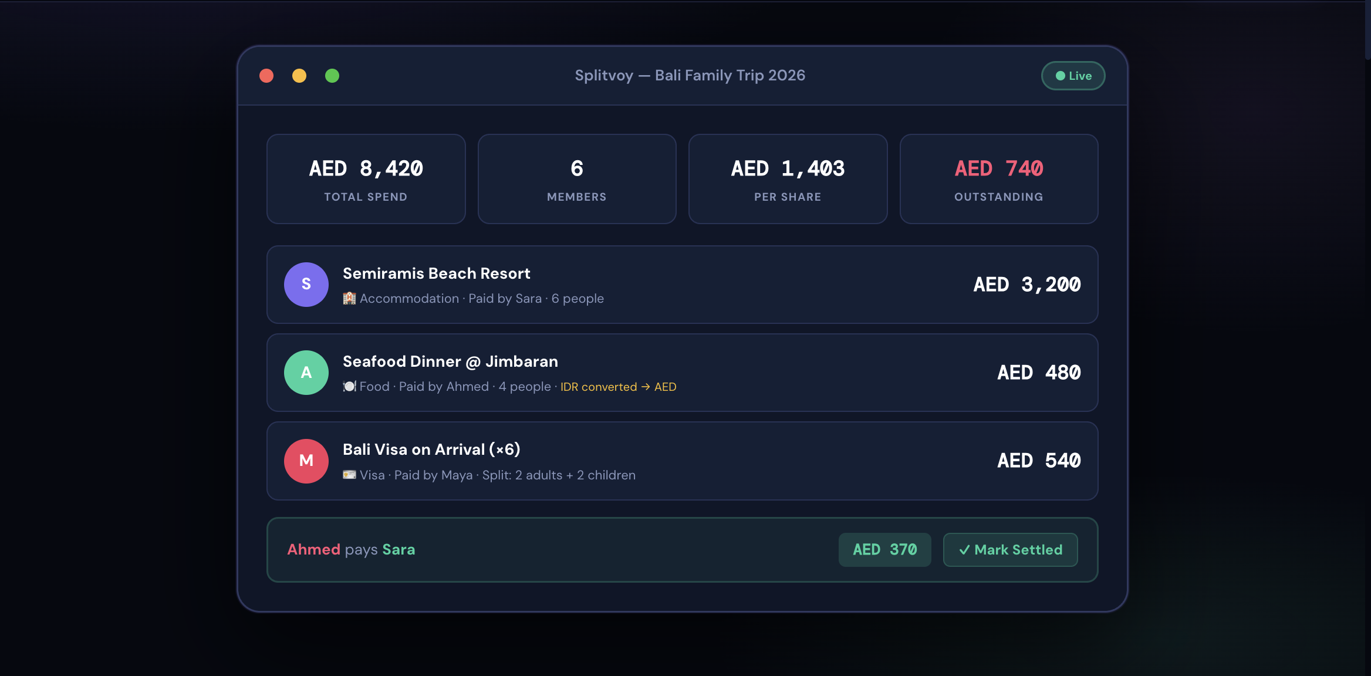Click the green window zoom button
Viewport: 1371px width, 676px height.
pos(332,76)
